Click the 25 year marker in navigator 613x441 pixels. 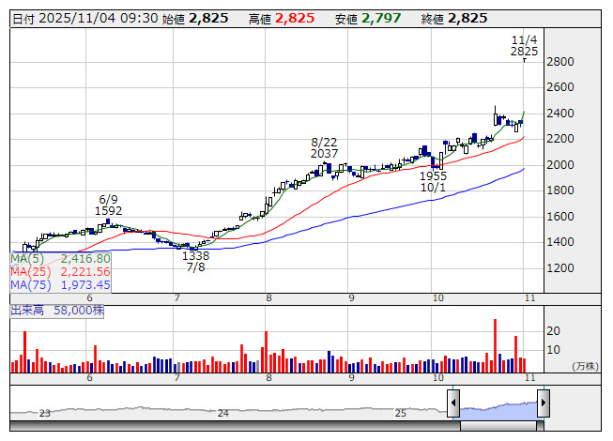pyautogui.click(x=400, y=413)
